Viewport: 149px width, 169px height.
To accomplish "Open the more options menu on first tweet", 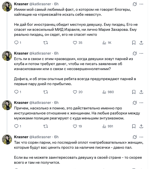I will coord(141,4).
